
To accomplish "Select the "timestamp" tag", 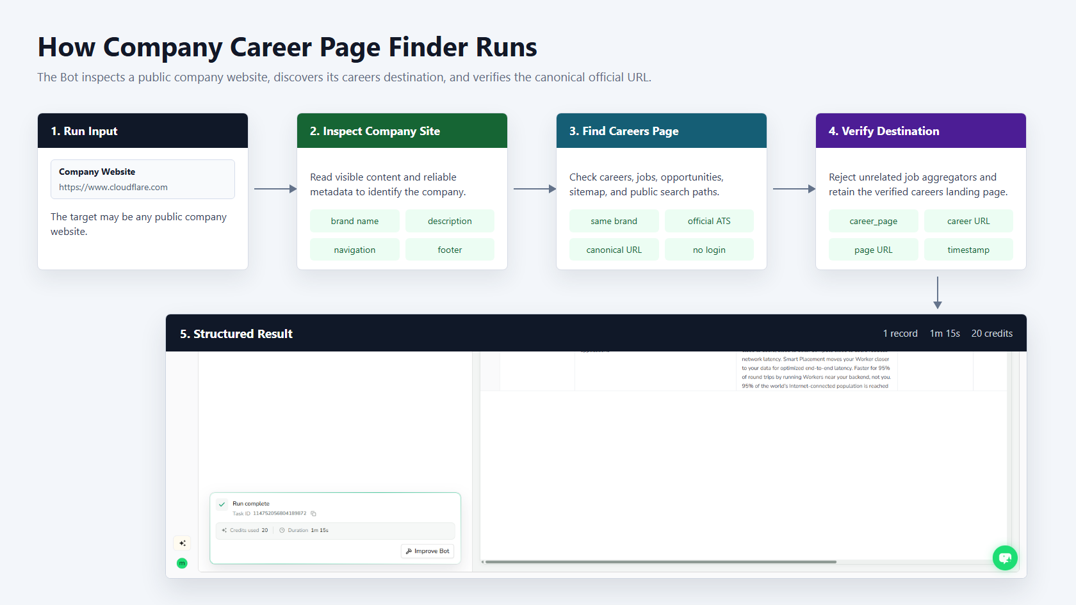I will [968, 250].
